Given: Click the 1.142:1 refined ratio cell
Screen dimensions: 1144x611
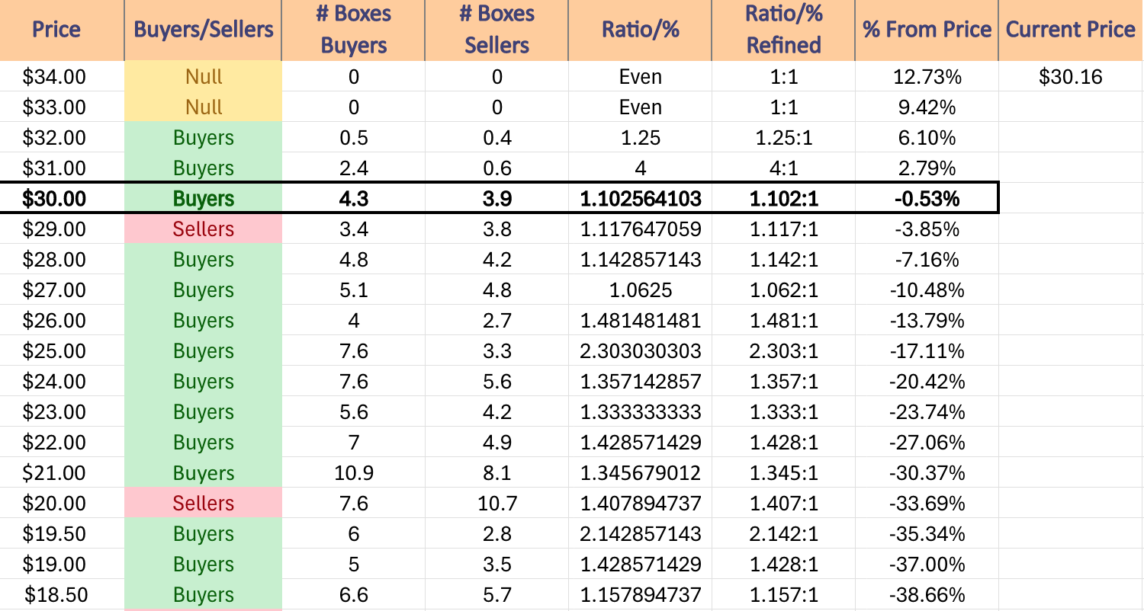Looking at the screenshot, I should click(x=783, y=259).
